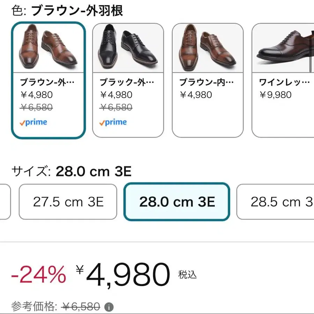
Task: Select size 27.5 cm 3E
Action: (68, 202)
